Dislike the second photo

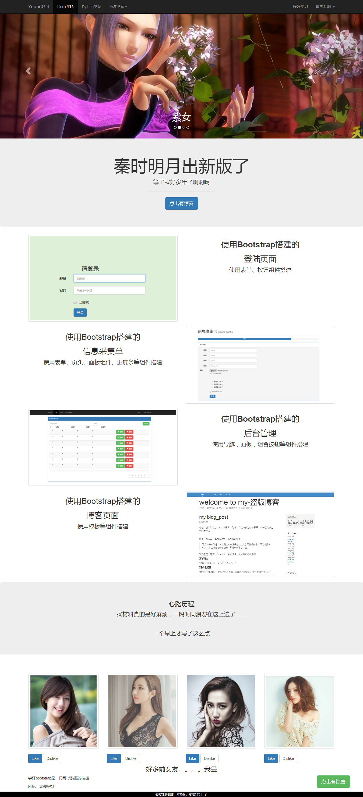point(131,758)
